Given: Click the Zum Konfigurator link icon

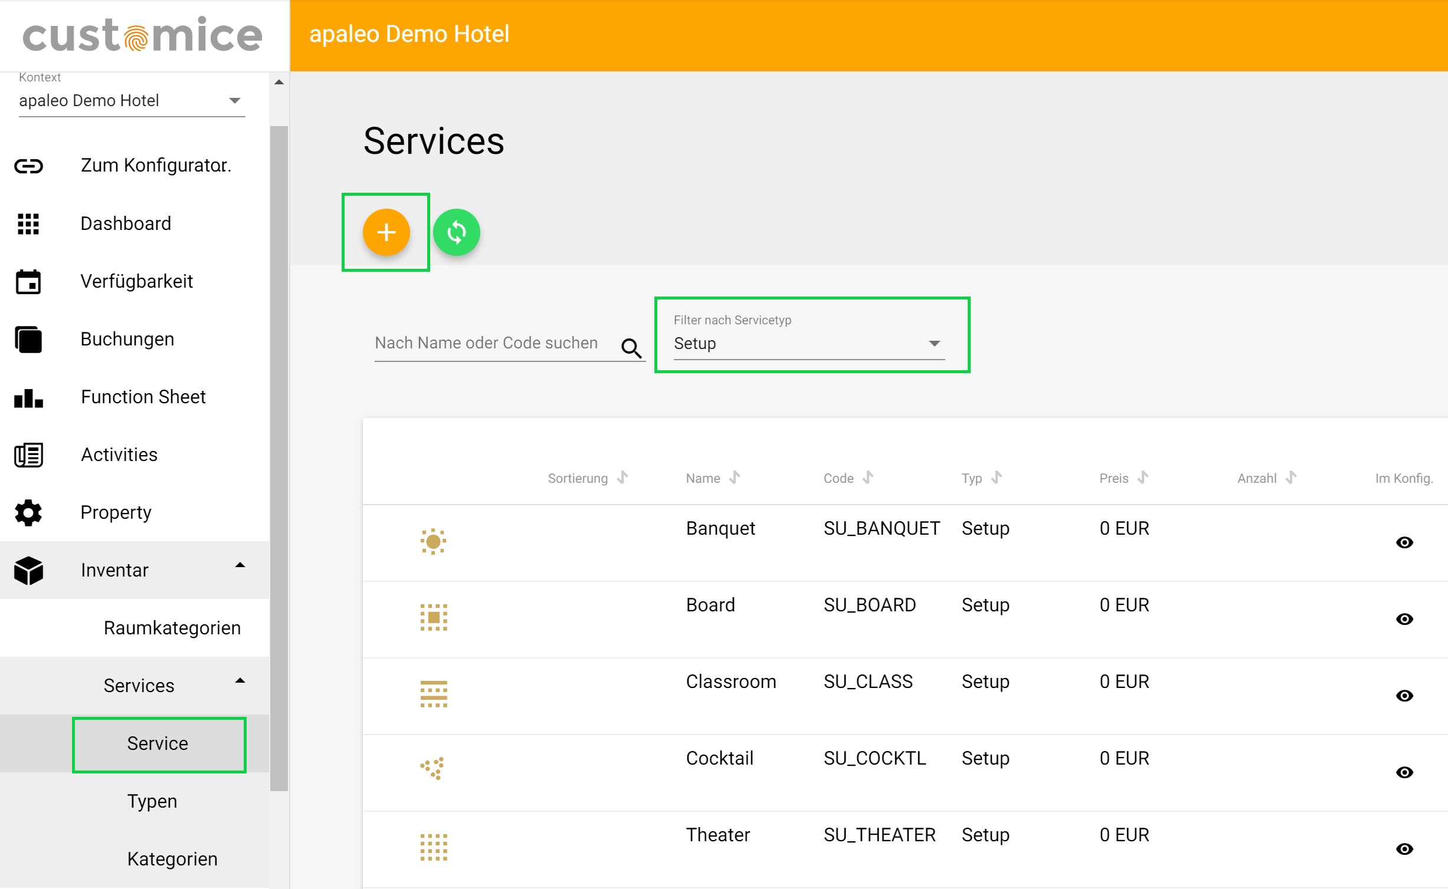Looking at the screenshot, I should 28,166.
